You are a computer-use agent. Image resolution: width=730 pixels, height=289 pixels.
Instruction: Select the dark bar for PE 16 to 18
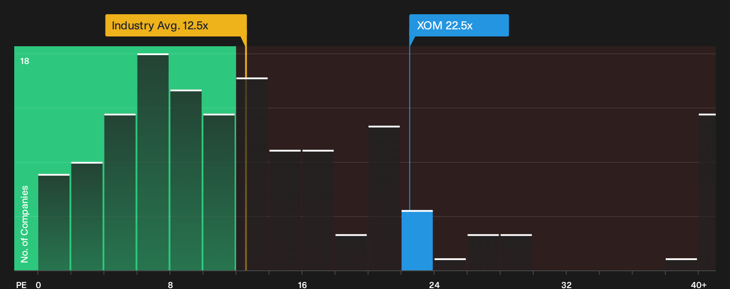(318, 210)
